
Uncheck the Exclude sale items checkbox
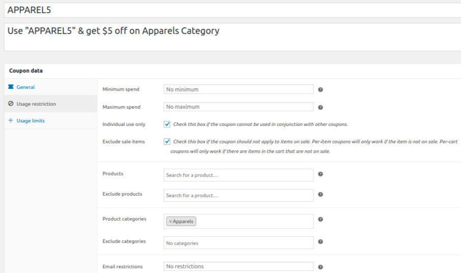(x=167, y=141)
